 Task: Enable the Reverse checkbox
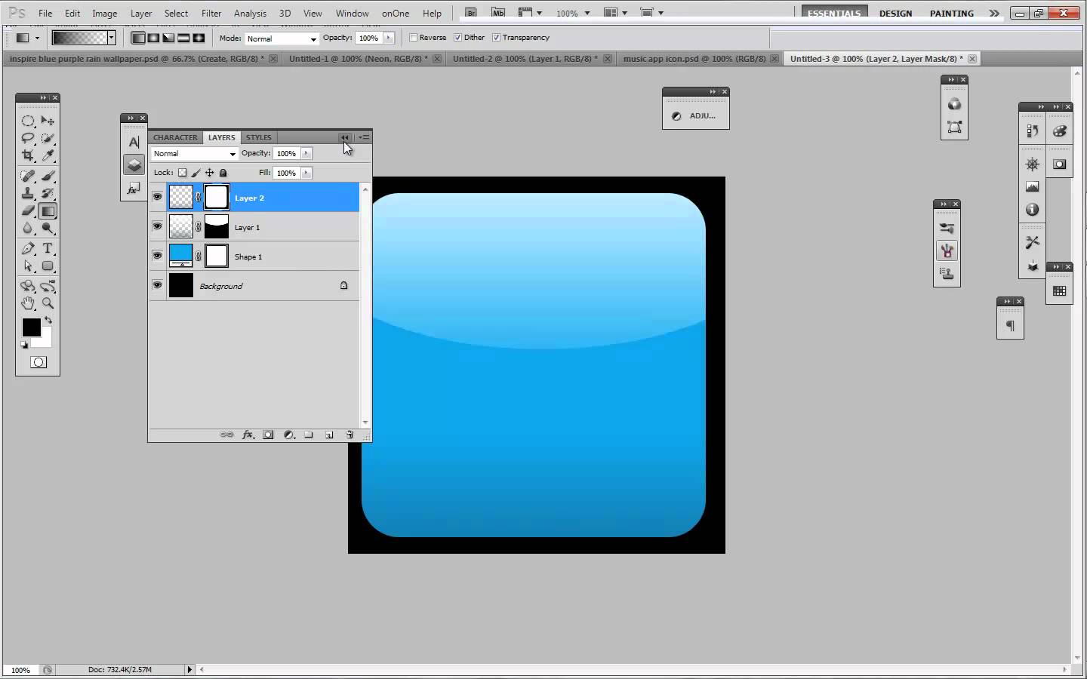[414, 37]
